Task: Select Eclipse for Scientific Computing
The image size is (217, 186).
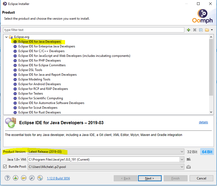Action: click(41, 98)
